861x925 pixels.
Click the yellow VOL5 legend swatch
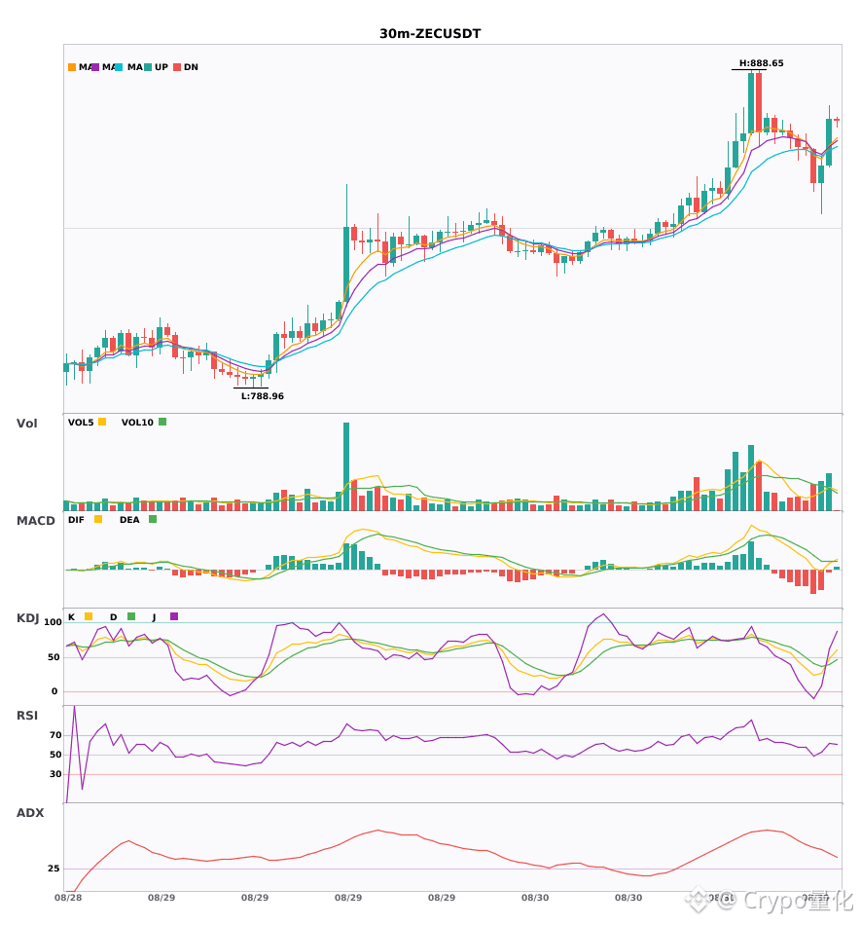pos(102,422)
